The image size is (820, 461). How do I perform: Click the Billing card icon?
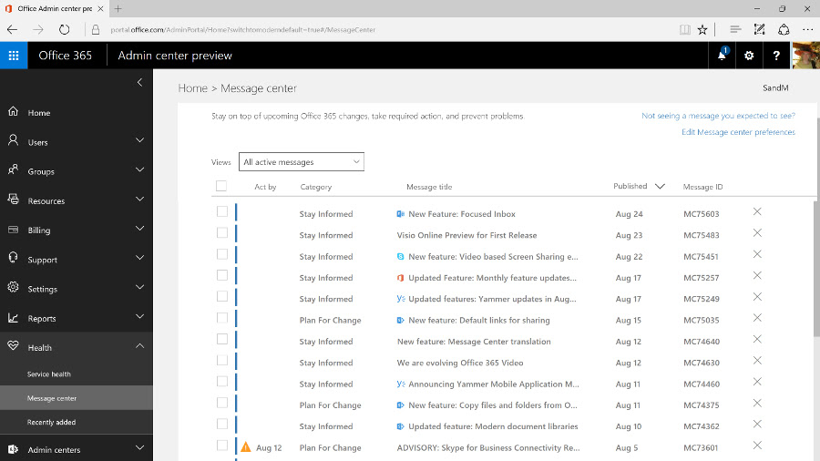coord(13,230)
